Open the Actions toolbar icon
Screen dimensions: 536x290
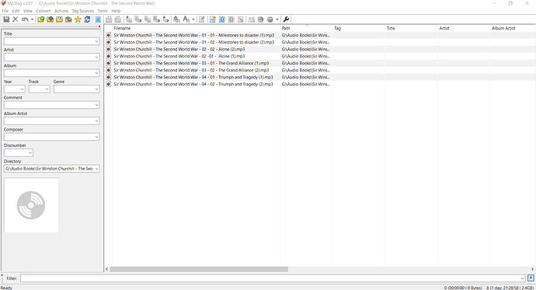[x=176, y=19]
